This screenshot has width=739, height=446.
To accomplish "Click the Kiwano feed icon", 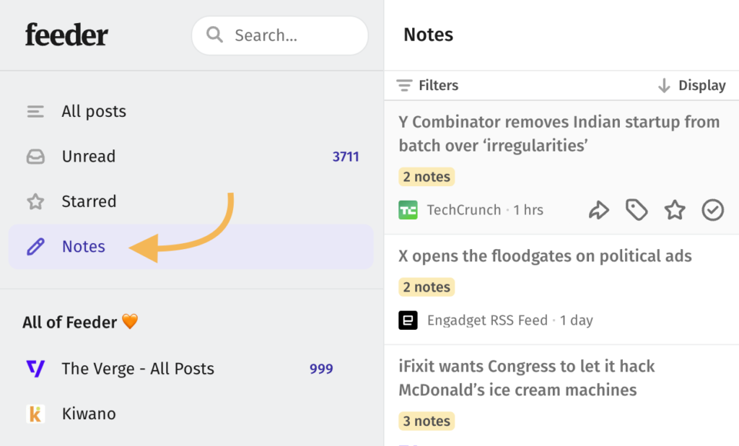I will pyautogui.click(x=35, y=414).
